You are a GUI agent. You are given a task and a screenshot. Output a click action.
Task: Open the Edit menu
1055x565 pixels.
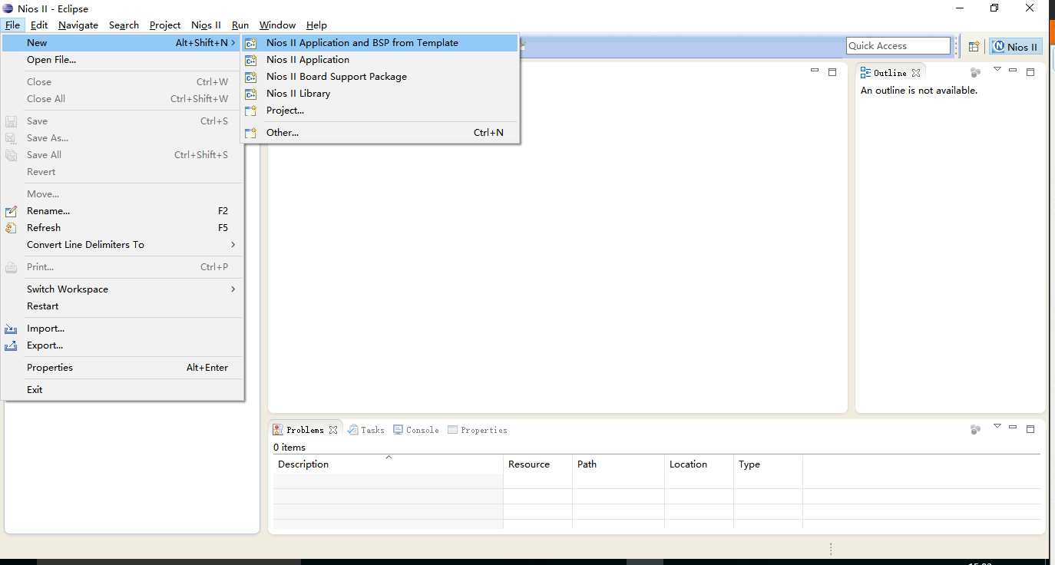tap(39, 25)
